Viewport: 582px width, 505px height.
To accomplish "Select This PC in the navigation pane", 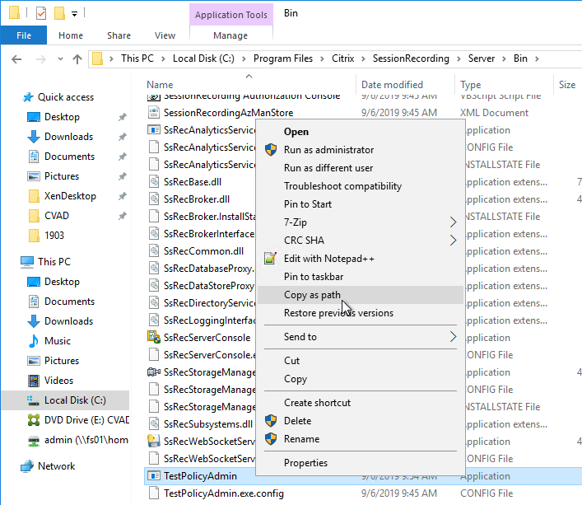I will coord(54,261).
